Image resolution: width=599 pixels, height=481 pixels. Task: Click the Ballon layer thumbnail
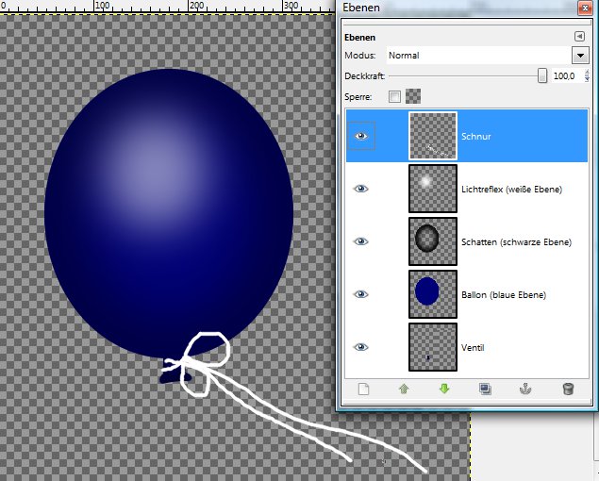tap(432, 294)
